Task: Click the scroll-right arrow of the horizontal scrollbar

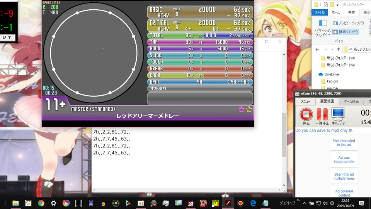Action: [x=279, y=190]
